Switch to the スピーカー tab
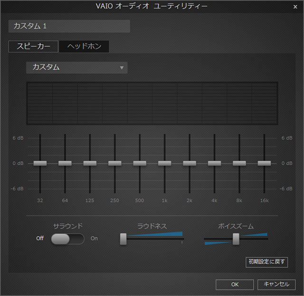Viewport: 304px width, 296px height. (x=33, y=47)
